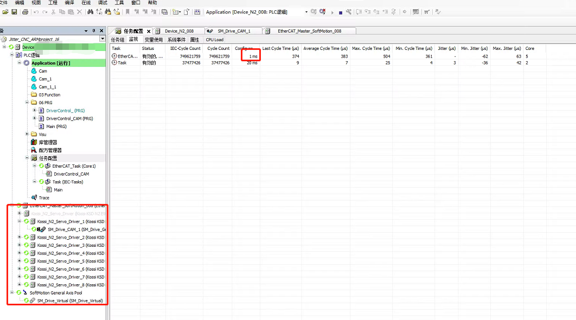
Task: Click the Logout icon with red X
Action: [x=323, y=12]
